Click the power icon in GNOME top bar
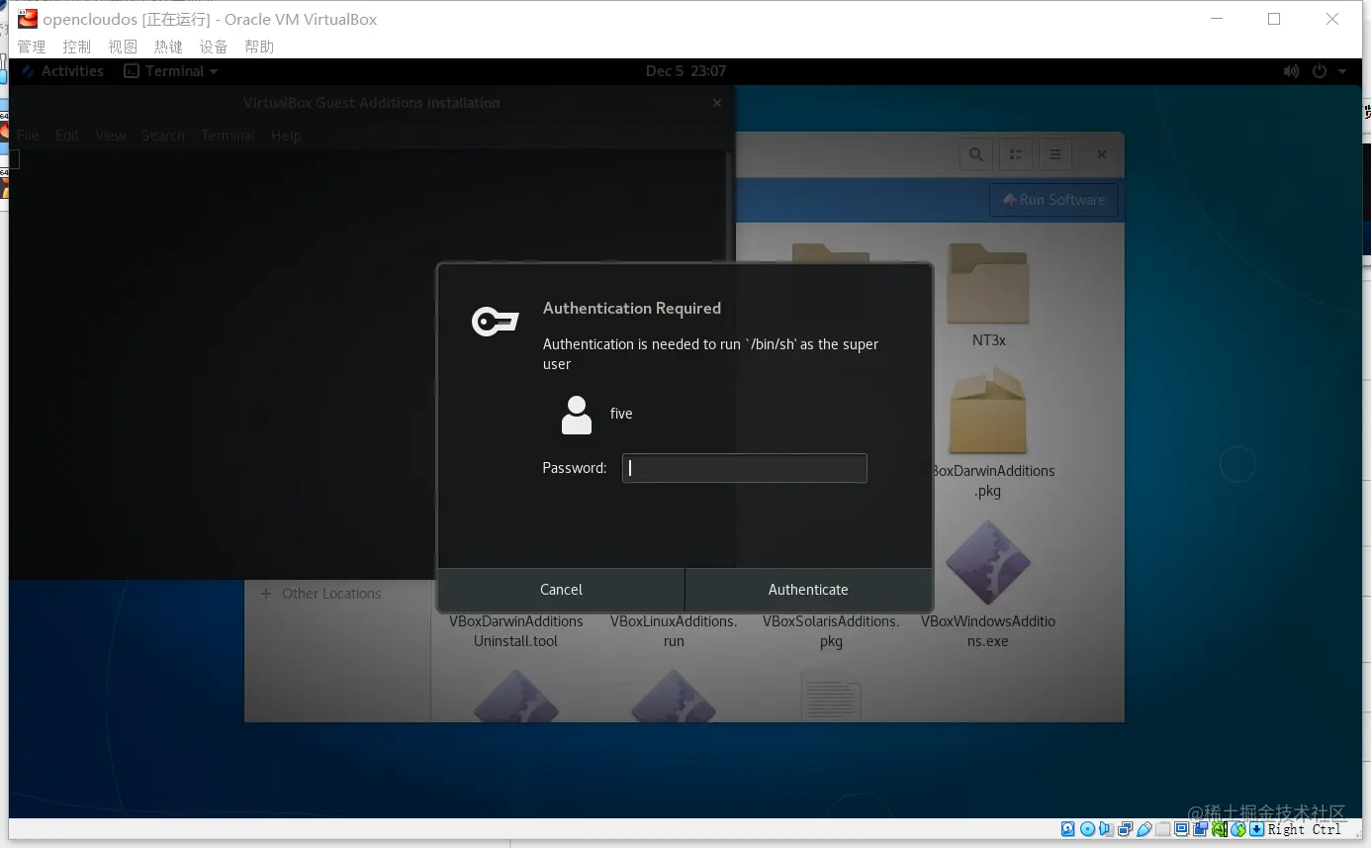Viewport: 1371px width, 848px height. click(x=1319, y=71)
